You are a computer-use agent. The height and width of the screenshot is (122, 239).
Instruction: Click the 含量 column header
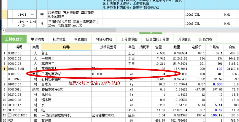pos(158,47)
